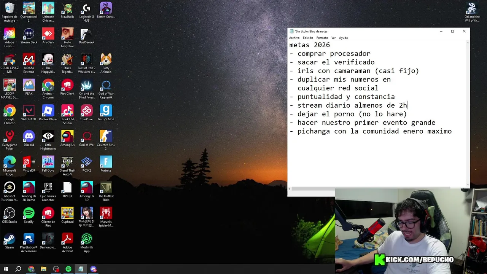Click the 'hacer nuestro primer evento grande' line
This screenshot has height=274, width=487.
pos(362,123)
